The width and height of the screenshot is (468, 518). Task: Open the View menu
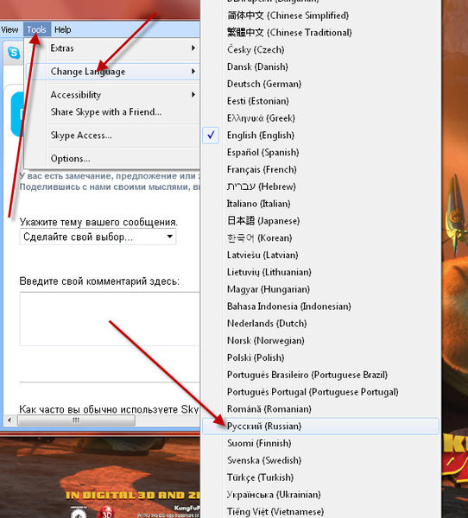point(9,29)
